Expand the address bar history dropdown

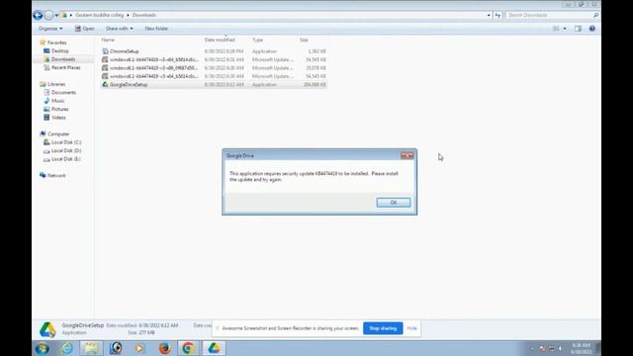coord(489,16)
